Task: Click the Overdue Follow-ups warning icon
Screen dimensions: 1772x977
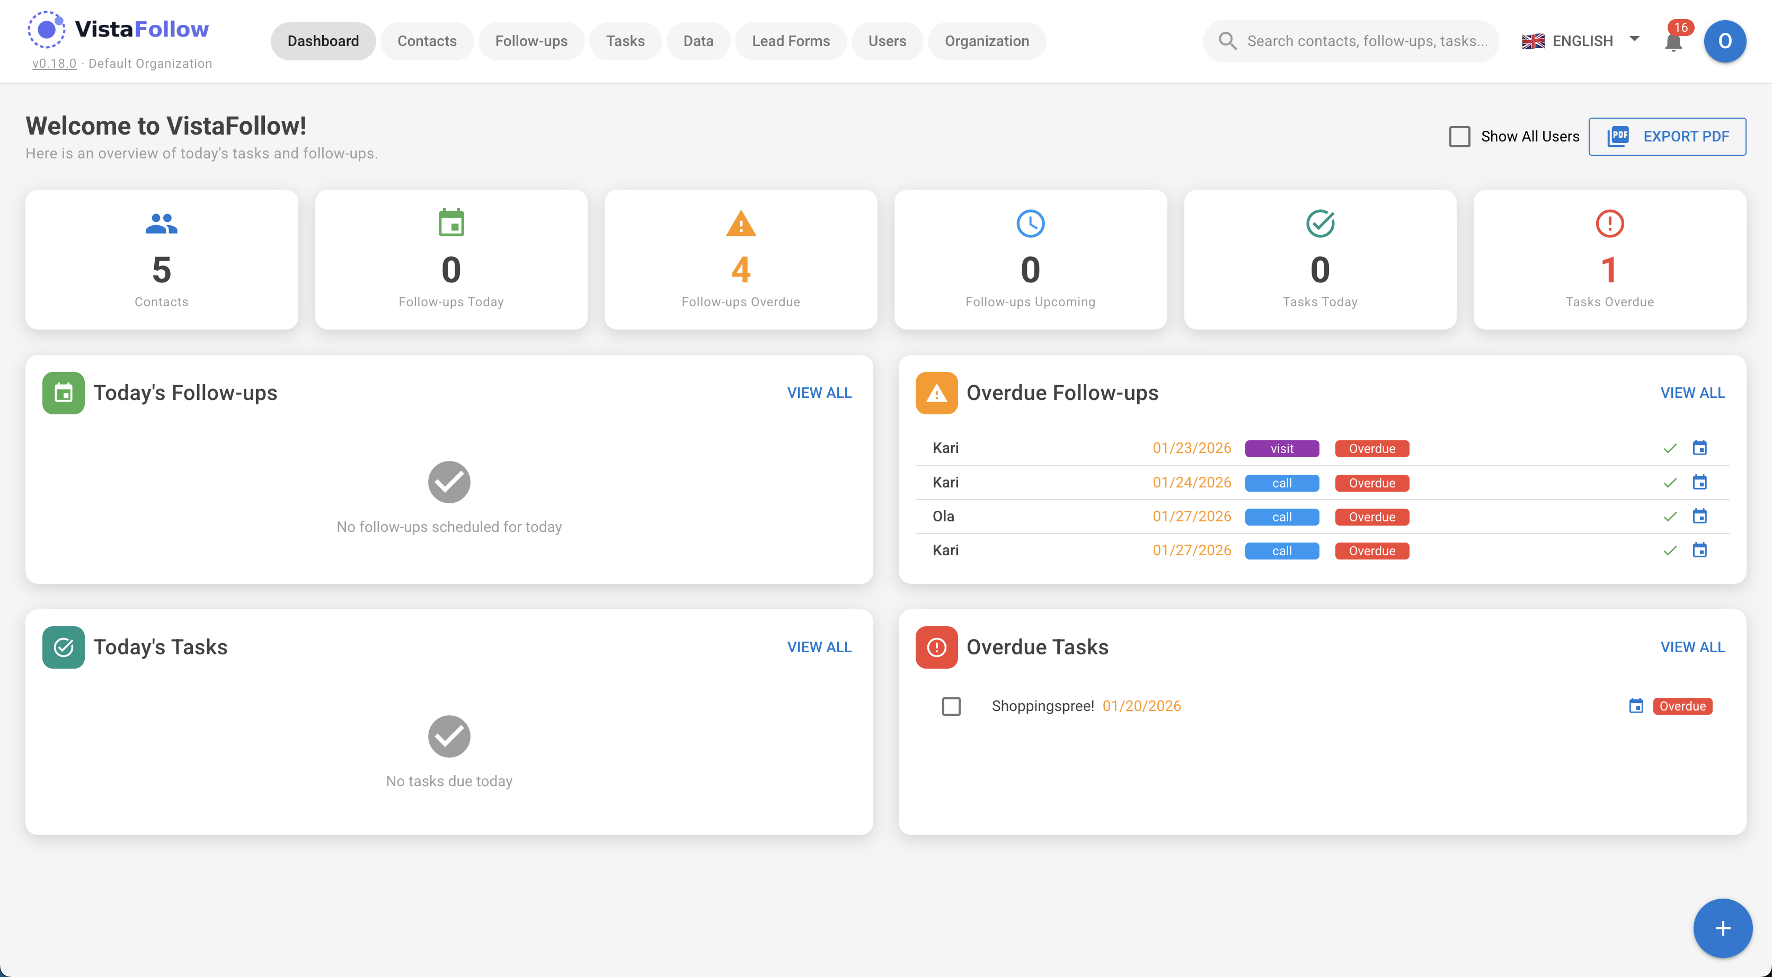Action: (x=936, y=392)
